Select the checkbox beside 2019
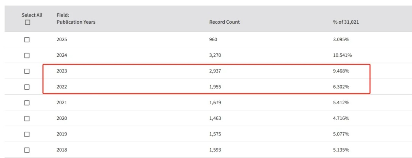Screen dimensions: 412x158 27,134
